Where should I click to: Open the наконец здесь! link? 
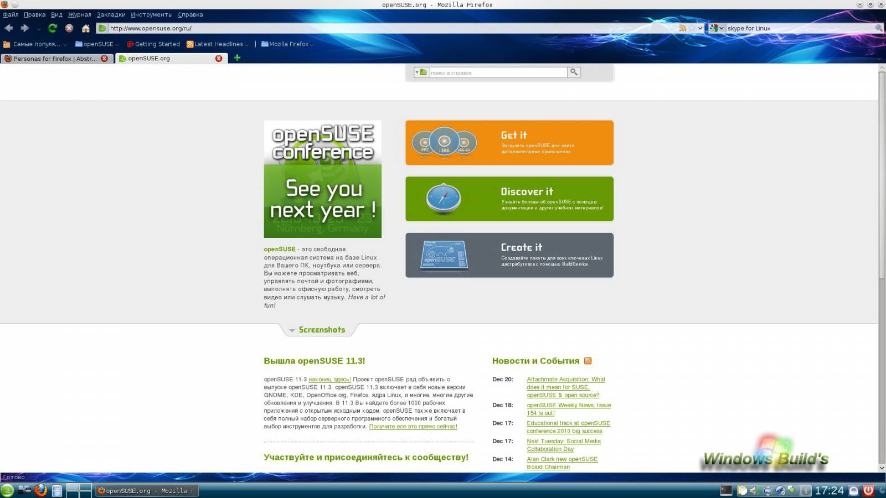329,380
